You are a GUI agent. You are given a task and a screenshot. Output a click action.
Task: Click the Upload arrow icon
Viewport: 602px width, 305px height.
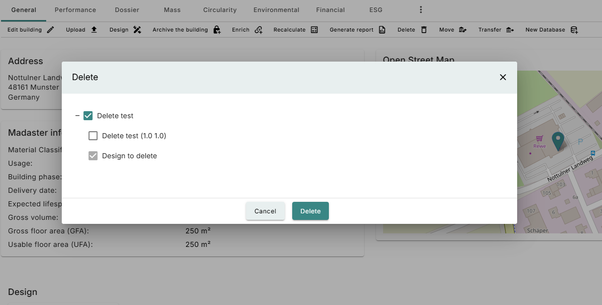click(x=94, y=30)
